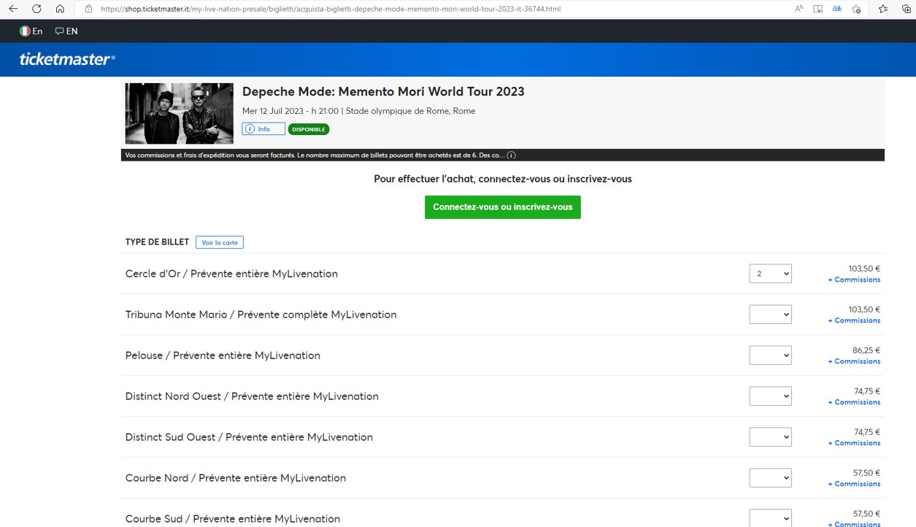
Task: Click the Voir la carte button
Action: [x=220, y=242]
